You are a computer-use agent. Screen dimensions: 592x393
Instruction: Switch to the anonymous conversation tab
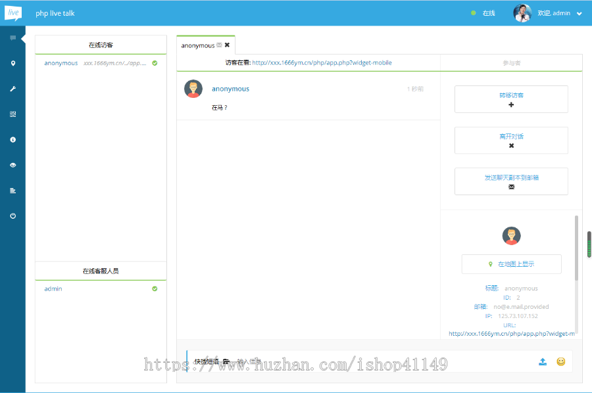pos(198,45)
